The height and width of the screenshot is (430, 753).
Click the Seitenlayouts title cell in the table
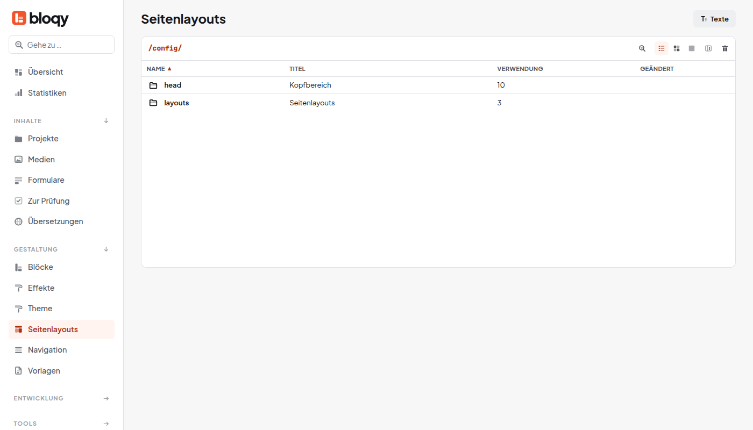[312, 103]
